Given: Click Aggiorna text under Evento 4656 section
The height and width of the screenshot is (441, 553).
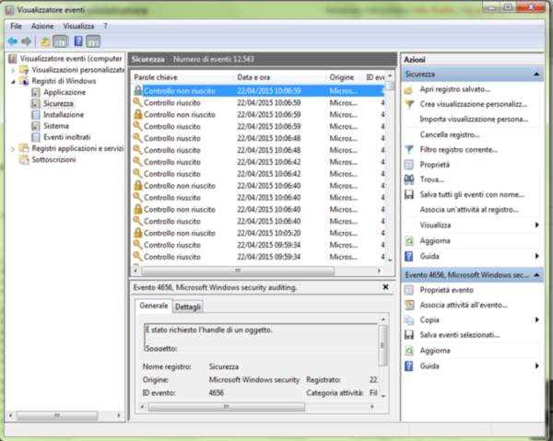Looking at the screenshot, I should click(435, 351).
